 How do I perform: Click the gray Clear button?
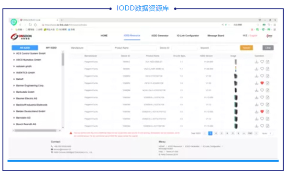click(268, 48)
